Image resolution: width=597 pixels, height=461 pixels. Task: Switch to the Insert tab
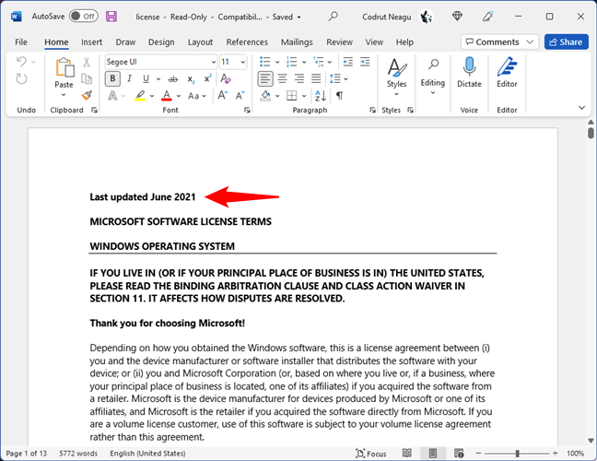pos(91,41)
